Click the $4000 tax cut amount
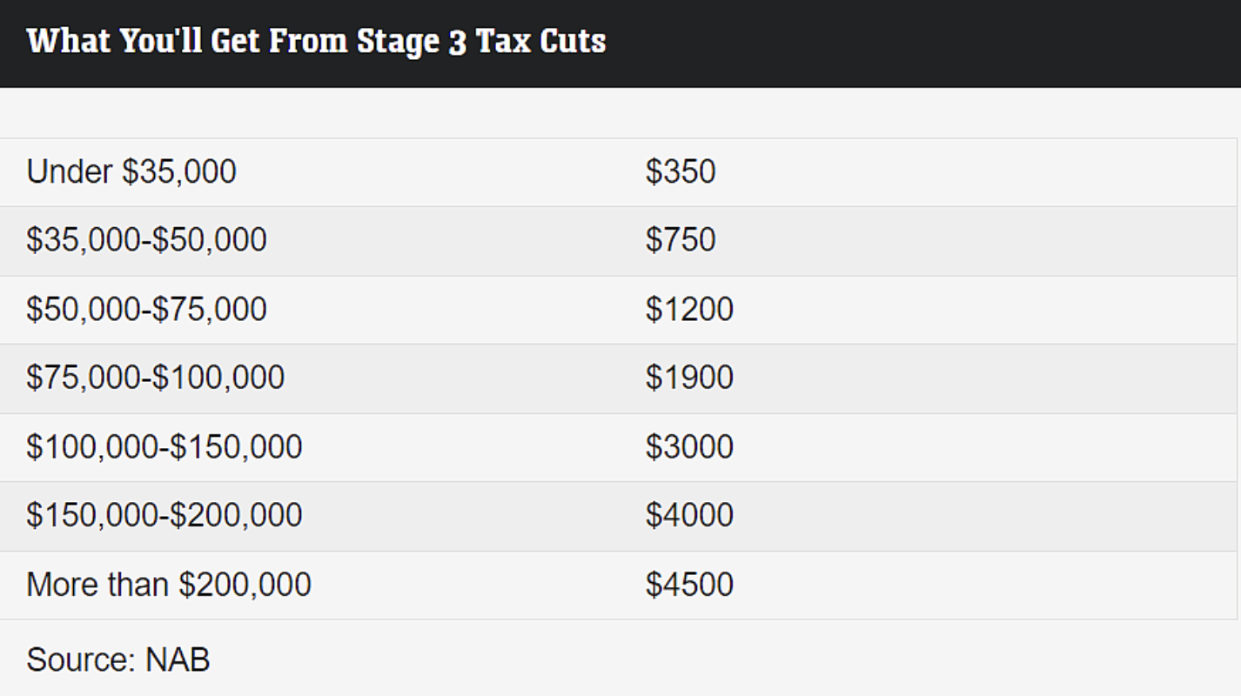The height and width of the screenshot is (696, 1241). 689,515
